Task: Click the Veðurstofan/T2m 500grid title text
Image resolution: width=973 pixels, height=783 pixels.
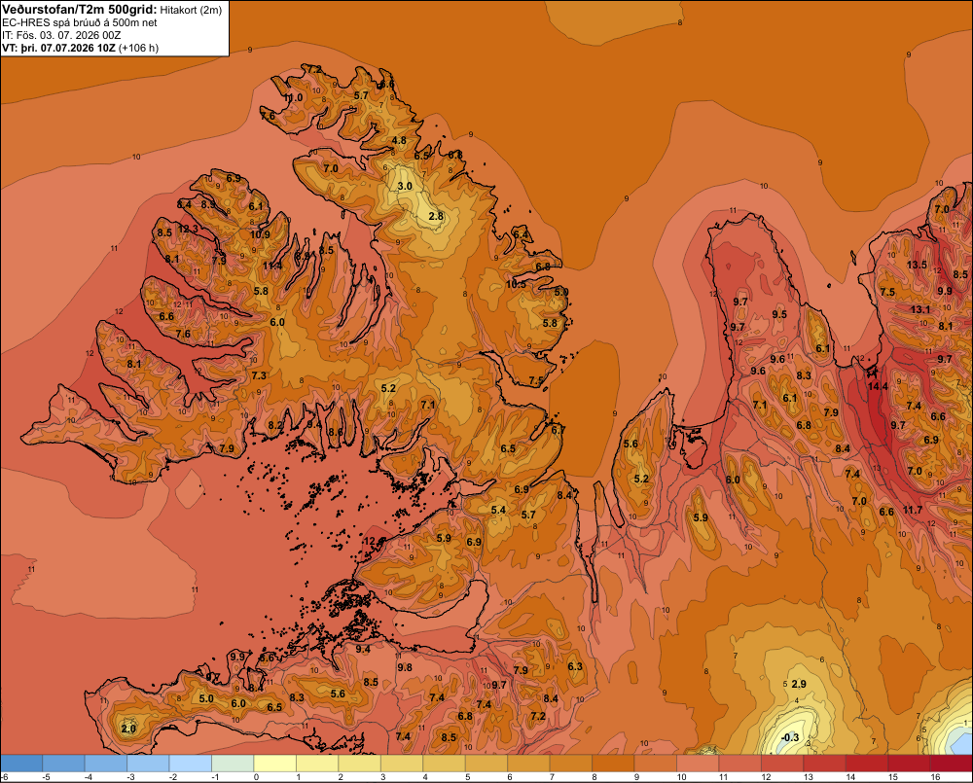Action: (80, 10)
